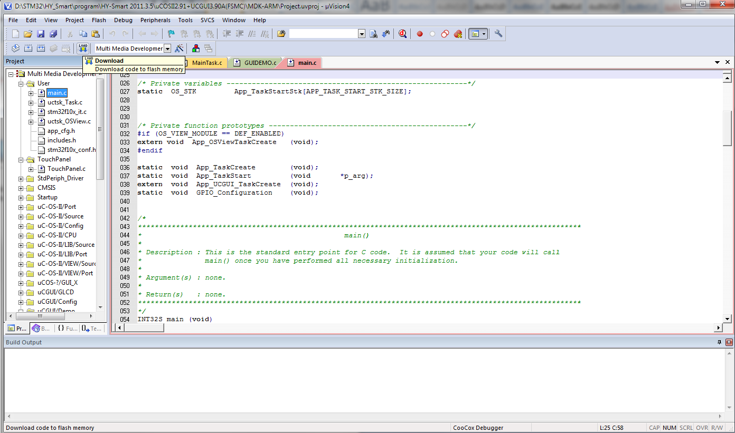
Task: Download code to flash LOAD icon
Action: [83, 49]
